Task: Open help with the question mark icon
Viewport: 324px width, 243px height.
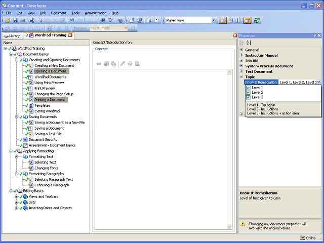Action: [x=120, y=20]
